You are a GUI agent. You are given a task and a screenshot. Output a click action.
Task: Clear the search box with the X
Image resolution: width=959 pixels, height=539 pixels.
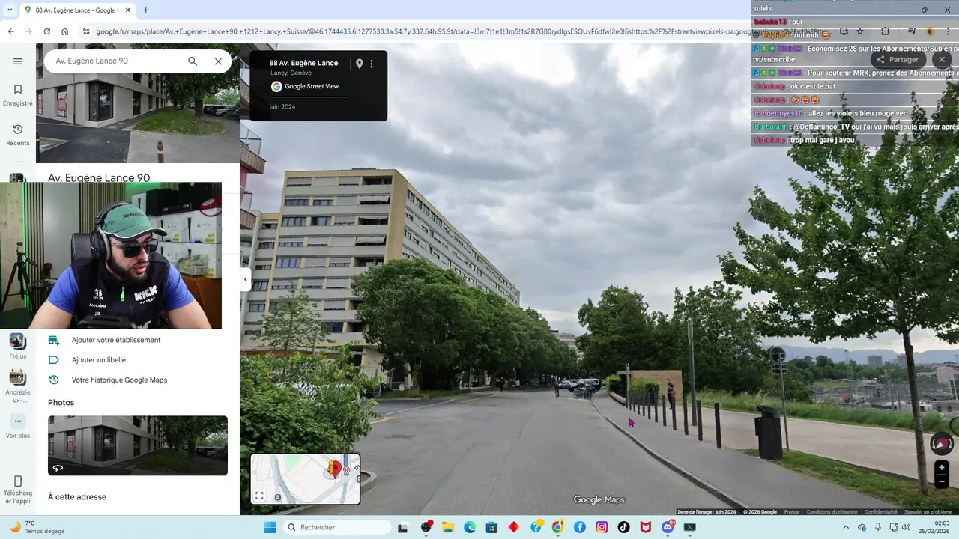218,61
